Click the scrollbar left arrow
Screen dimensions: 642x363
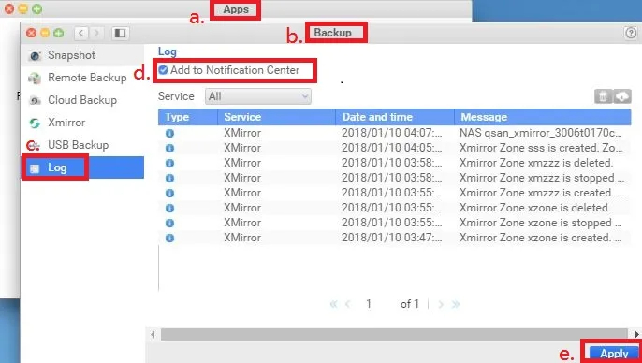(153, 334)
